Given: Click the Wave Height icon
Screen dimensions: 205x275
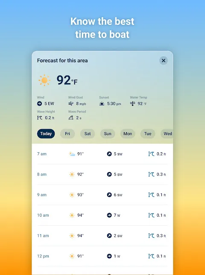Looking at the screenshot, I should pos(40,118).
